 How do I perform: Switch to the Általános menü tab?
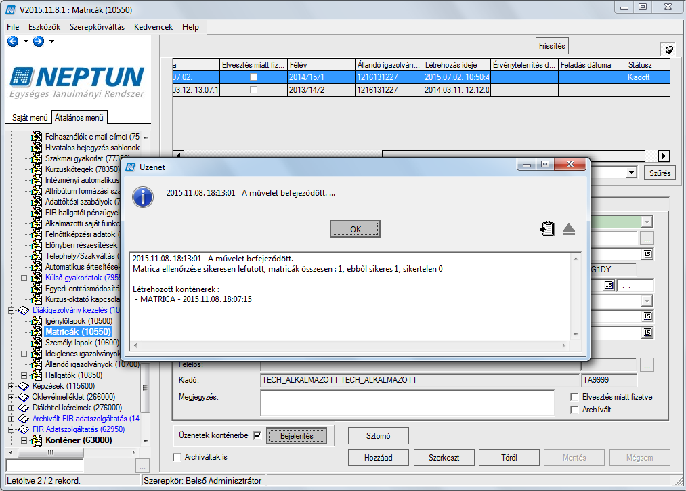[79, 118]
